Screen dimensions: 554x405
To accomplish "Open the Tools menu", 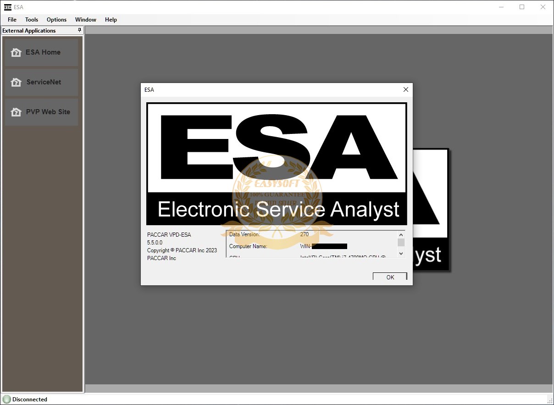I will [x=32, y=20].
